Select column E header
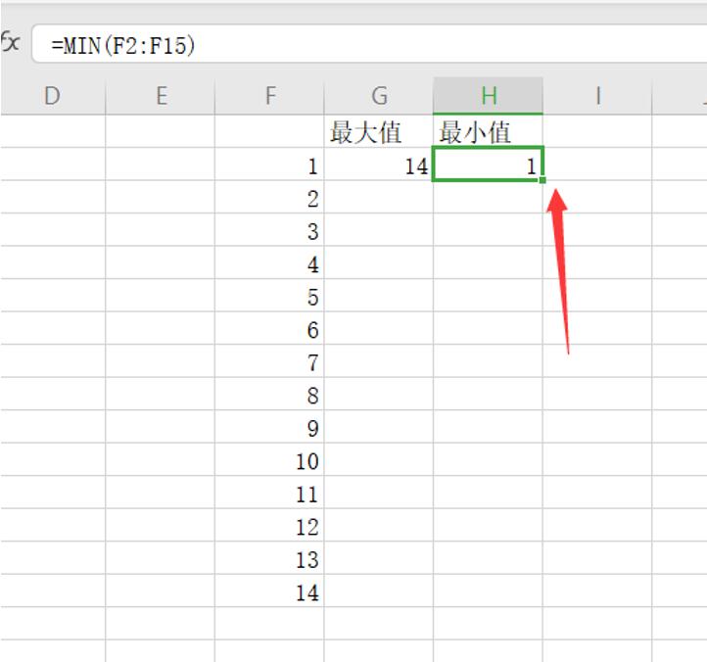 pyautogui.click(x=160, y=96)
